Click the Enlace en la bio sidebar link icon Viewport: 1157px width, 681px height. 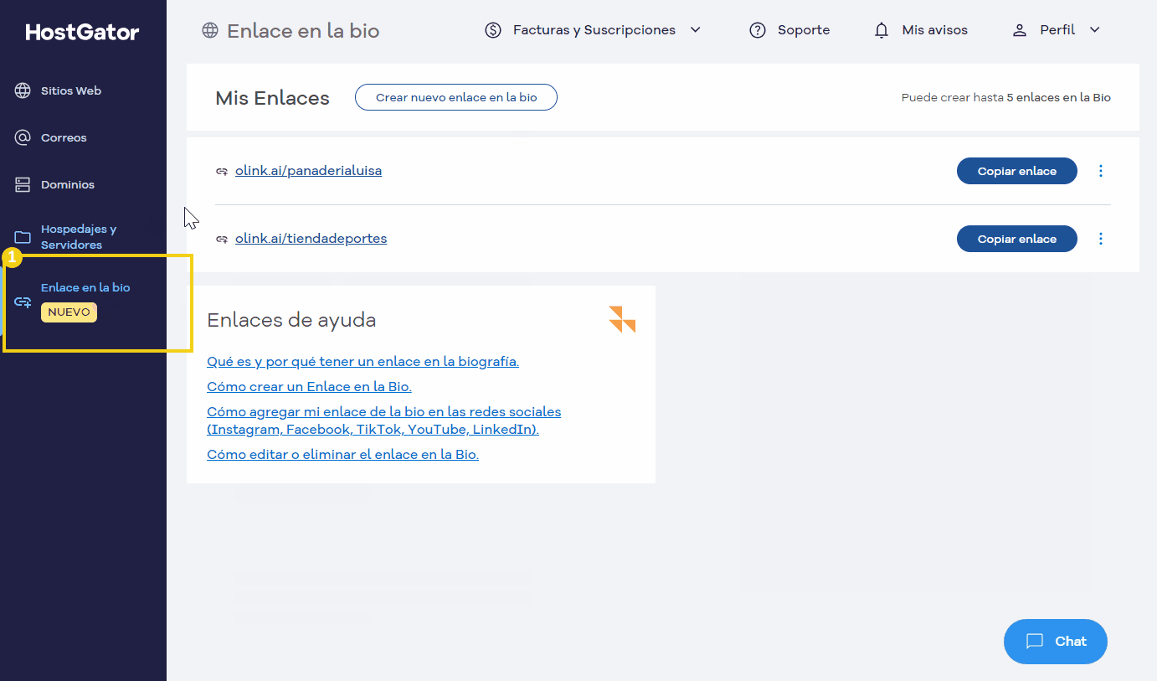point(23,302)
